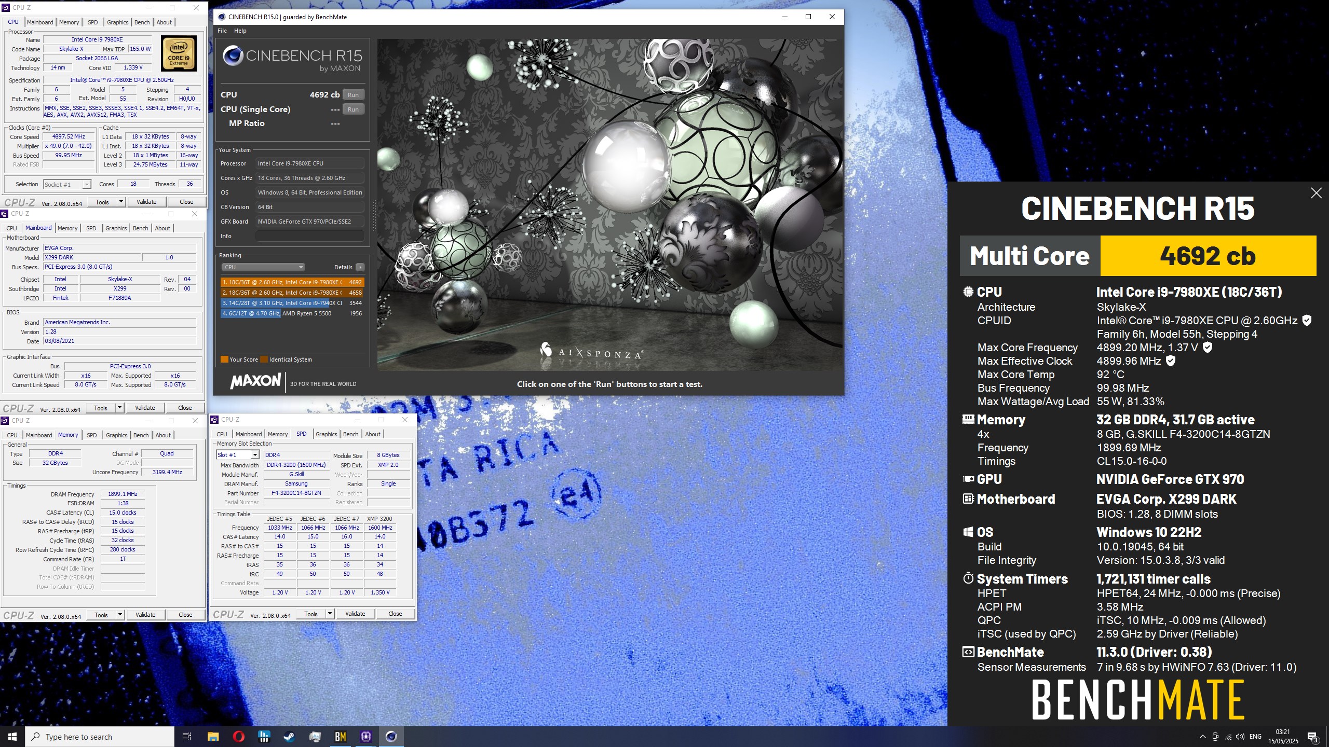Click Part Number F4-3200C14-8GTZN field
The height and width of the screenshot is (747, 1329).
(296, 493)
